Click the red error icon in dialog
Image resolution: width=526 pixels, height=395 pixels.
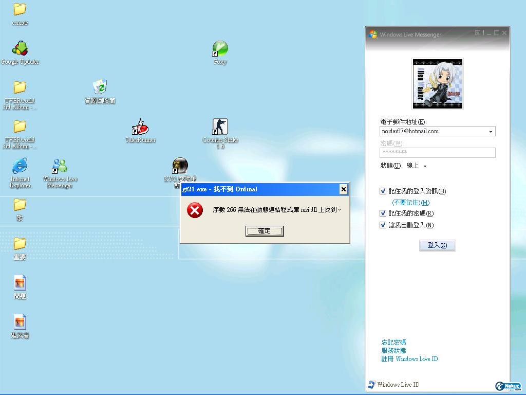point(195,210)
